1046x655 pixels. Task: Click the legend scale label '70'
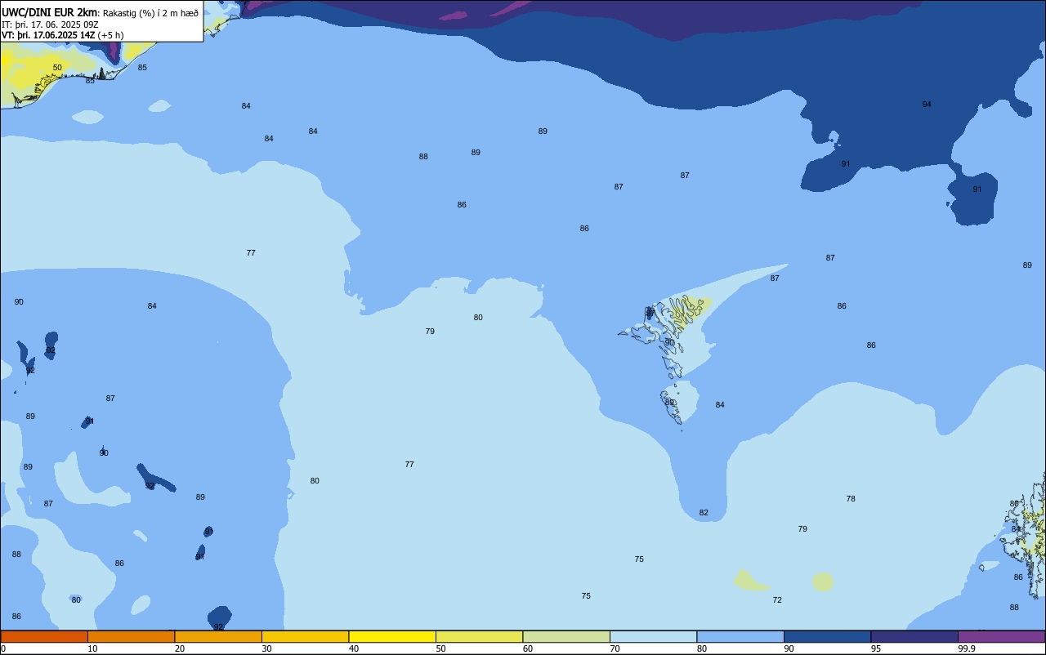pos(615,648)
